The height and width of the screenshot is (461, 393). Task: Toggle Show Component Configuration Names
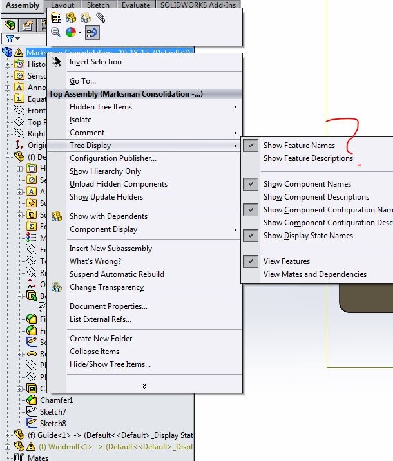point(251,210)
